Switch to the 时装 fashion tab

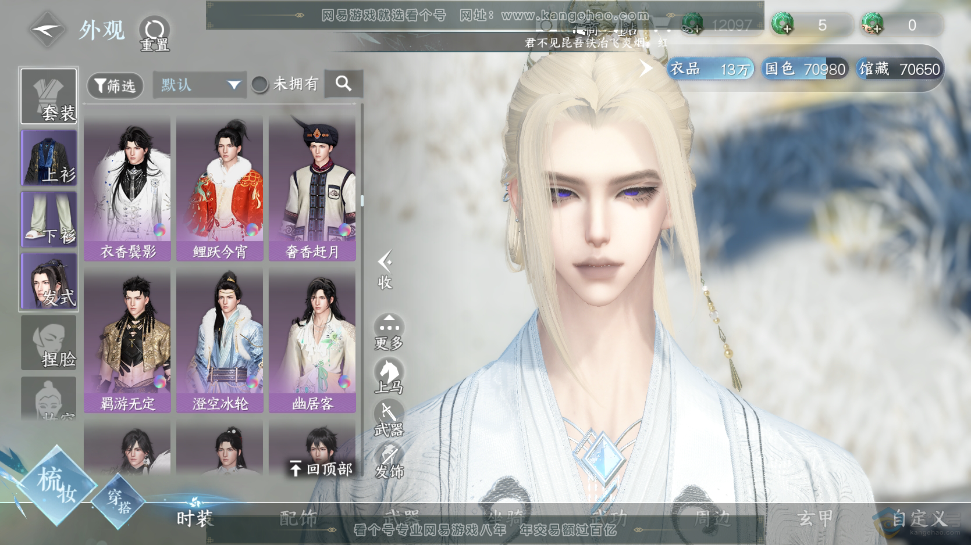click(x=195, y=518)
